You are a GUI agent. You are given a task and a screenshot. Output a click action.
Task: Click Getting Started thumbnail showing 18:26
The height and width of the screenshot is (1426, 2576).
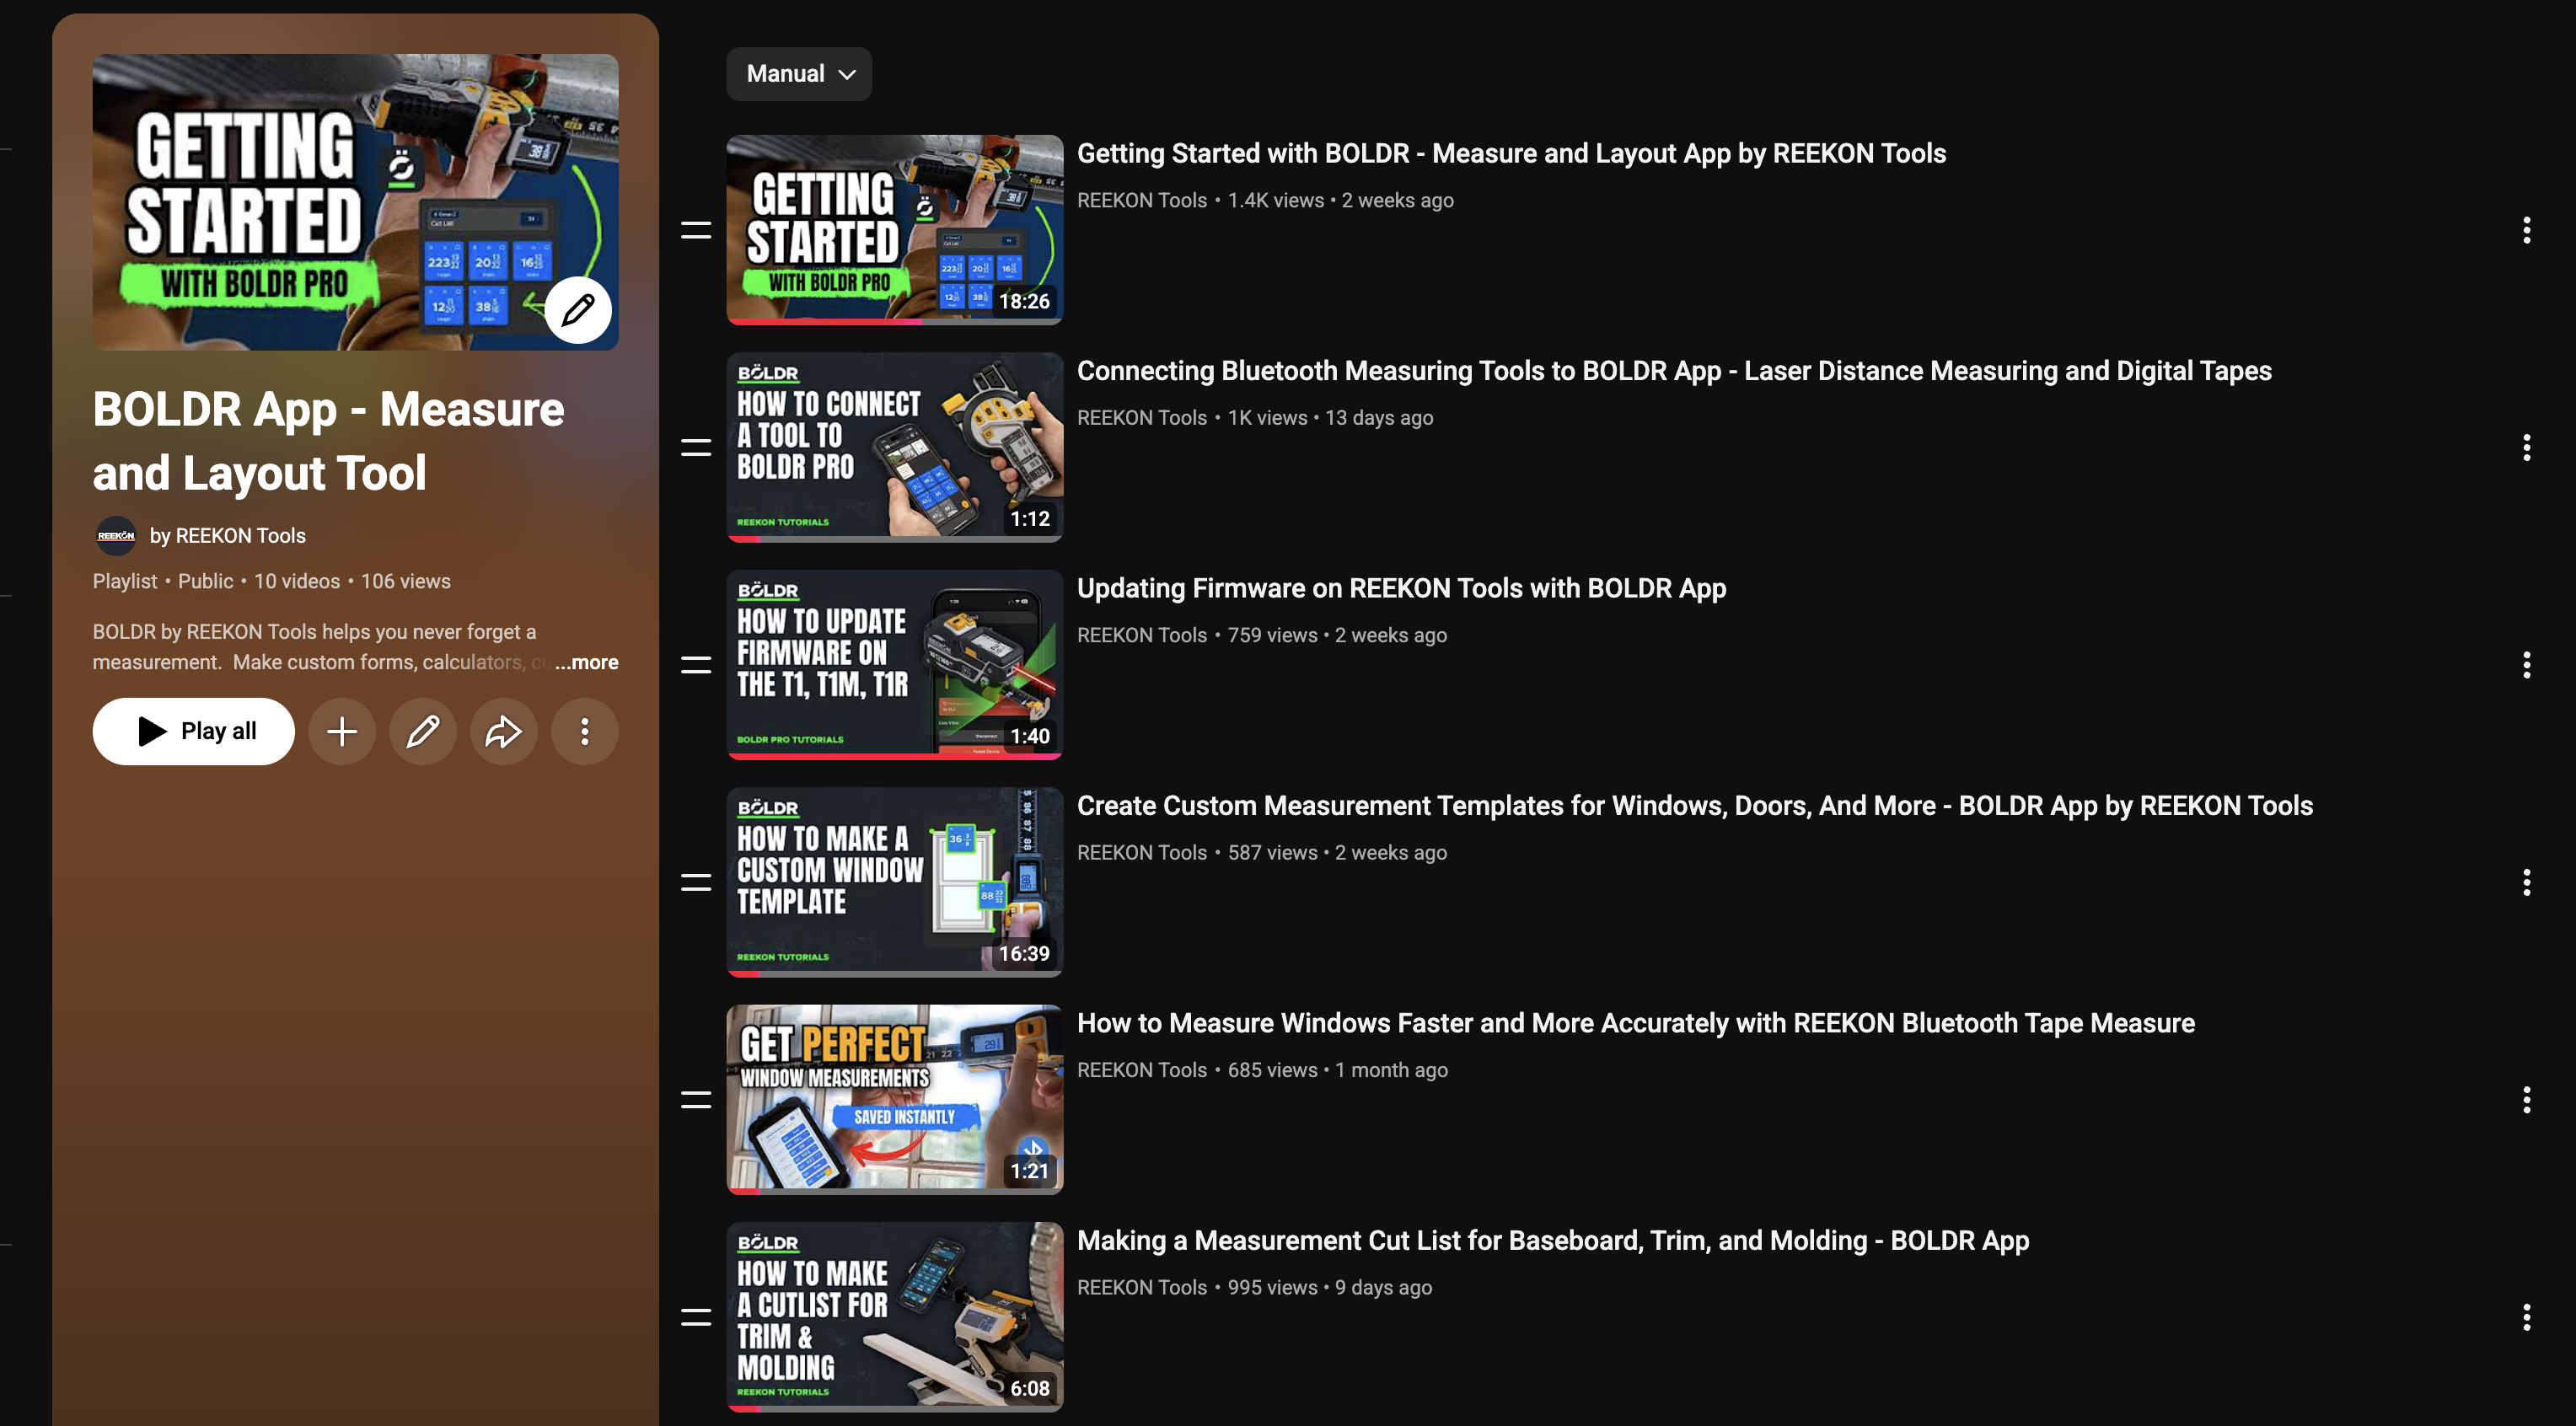click(x=895, y=230)
